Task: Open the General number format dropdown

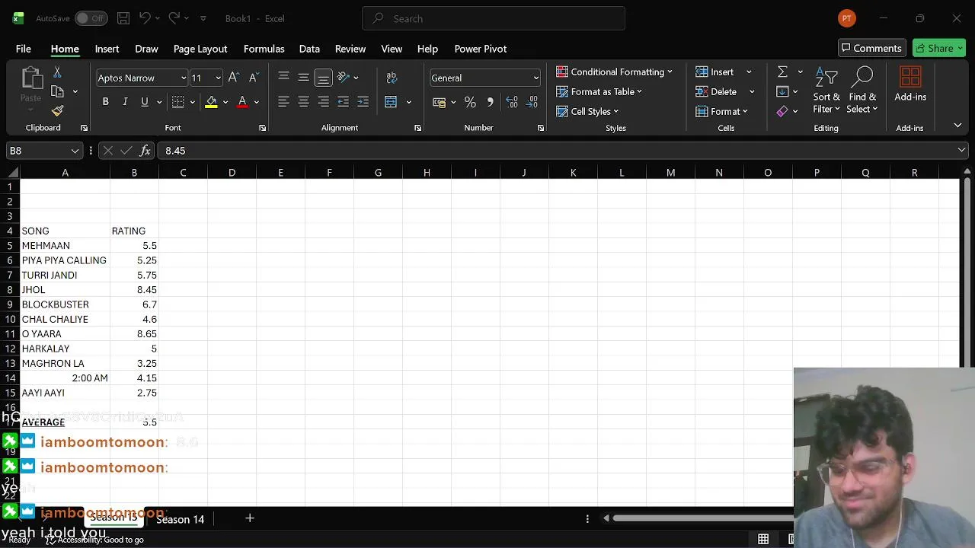Action: tap(535, 78)
